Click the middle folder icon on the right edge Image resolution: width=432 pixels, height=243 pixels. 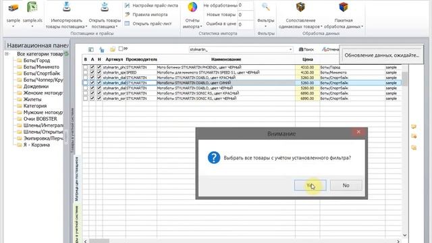tap(414, 136)
